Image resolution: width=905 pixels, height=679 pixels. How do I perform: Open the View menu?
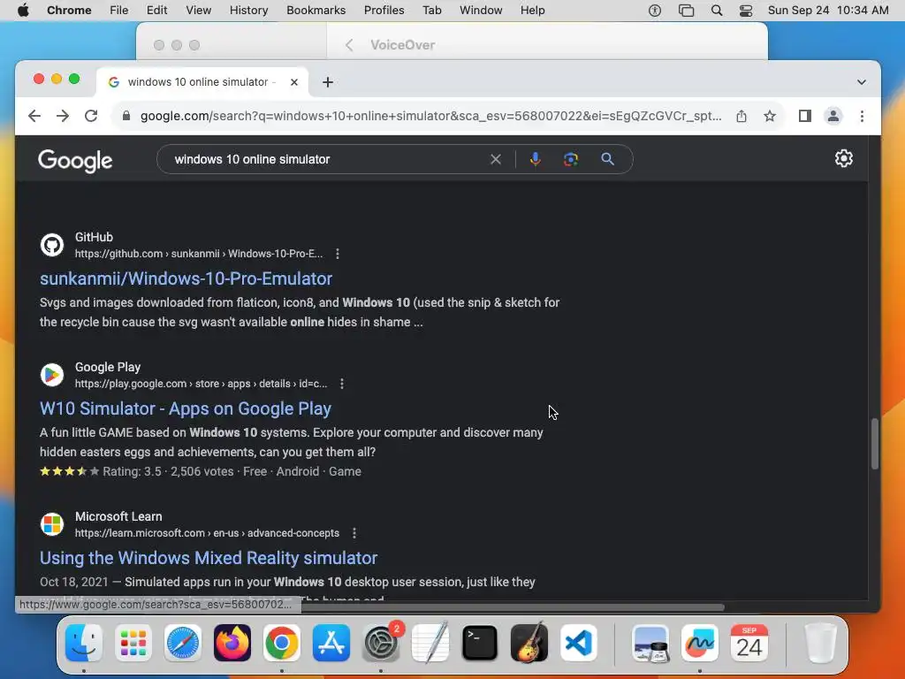198,11
